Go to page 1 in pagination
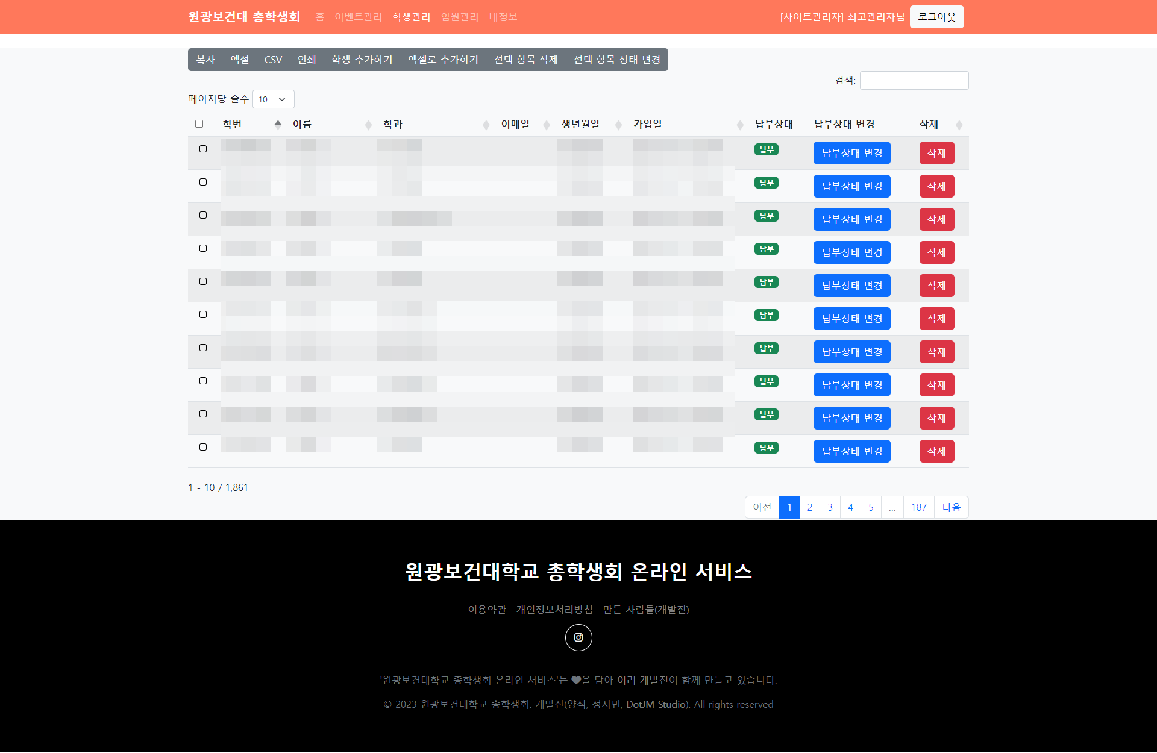The height and width of the screenshot is (753, 1157). tap(789, 507)
